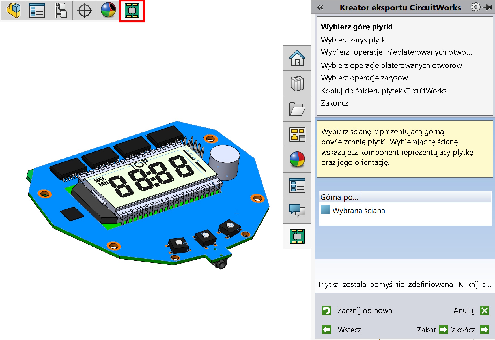
Task: Click the 'Górna po...' column header
Action: (x=339, y=197)
